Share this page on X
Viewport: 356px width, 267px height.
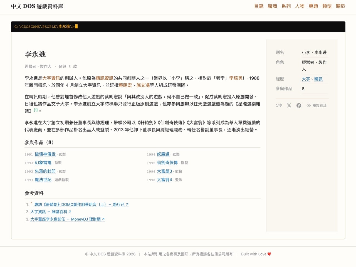coord(289,105)
